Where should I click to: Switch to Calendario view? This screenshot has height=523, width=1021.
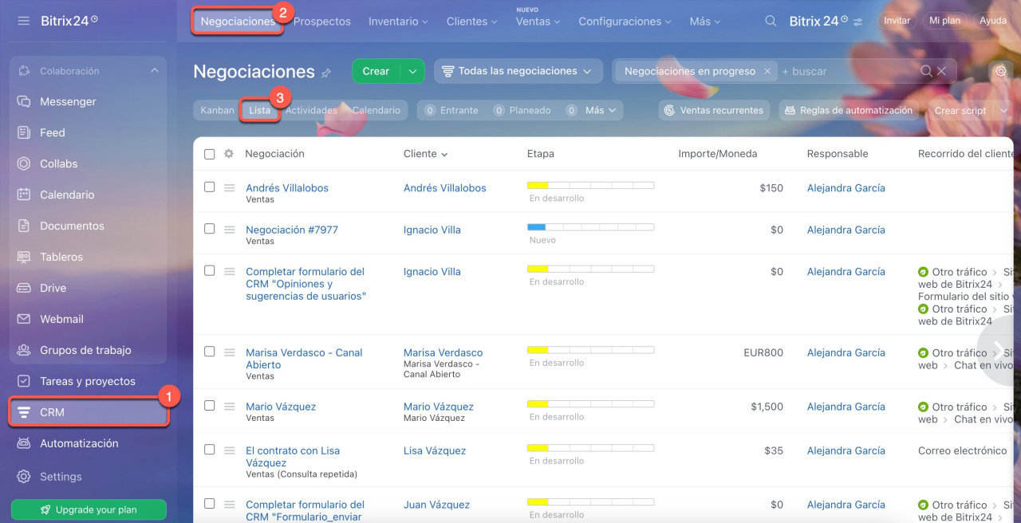[376, 111]
